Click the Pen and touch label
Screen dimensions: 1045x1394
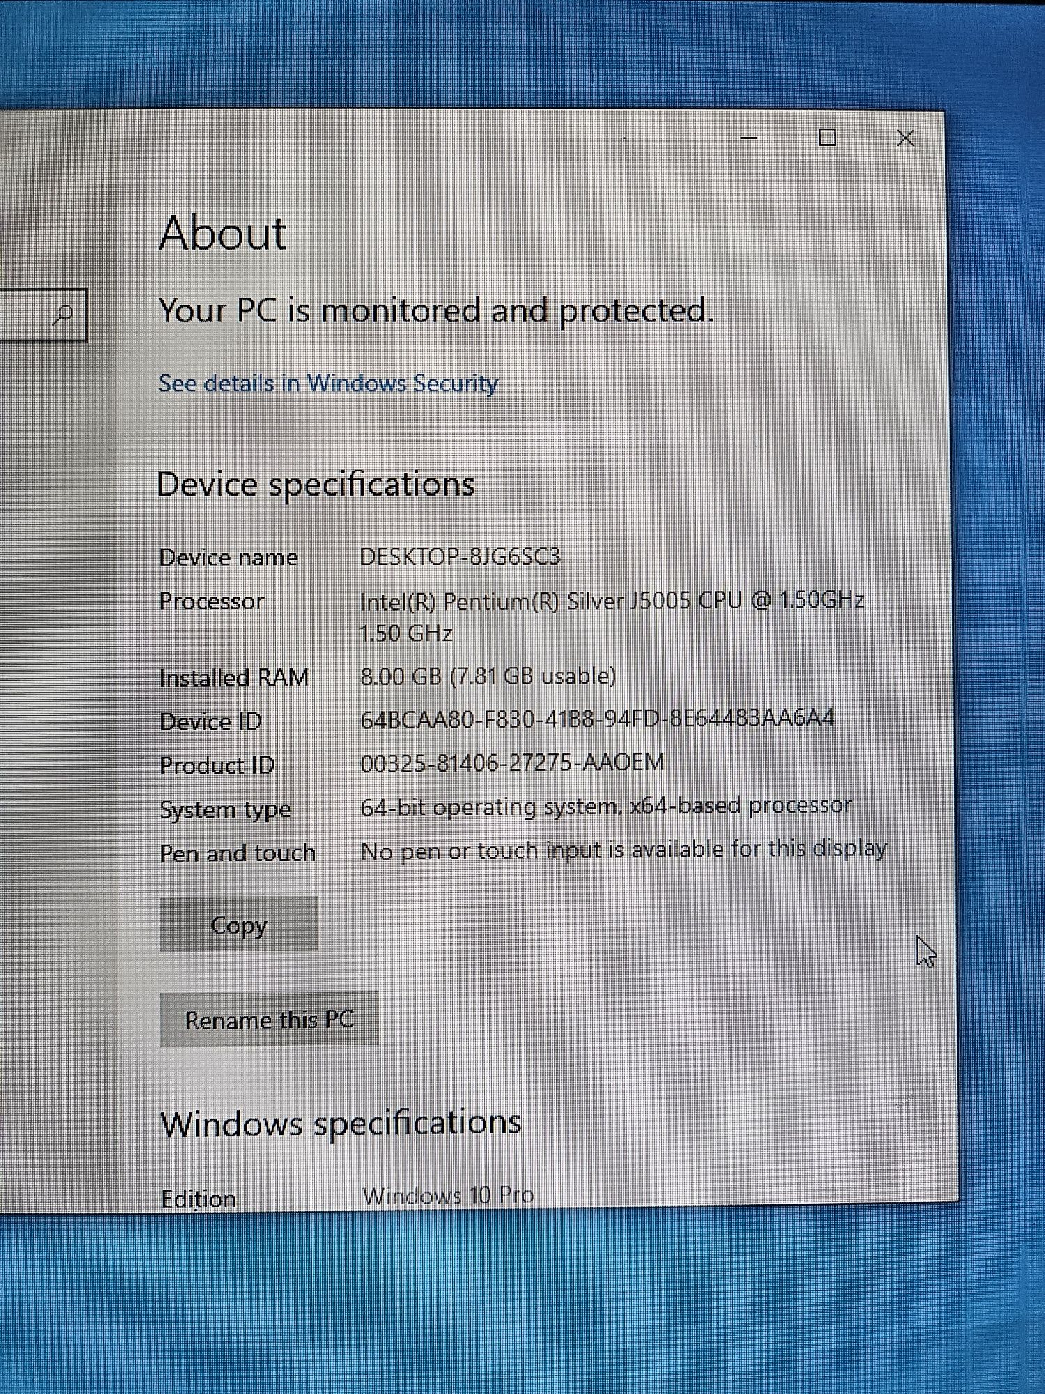tap(238, 853)
